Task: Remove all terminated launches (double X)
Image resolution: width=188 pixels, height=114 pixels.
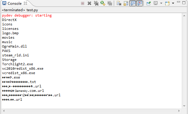Action: (96, 3)
